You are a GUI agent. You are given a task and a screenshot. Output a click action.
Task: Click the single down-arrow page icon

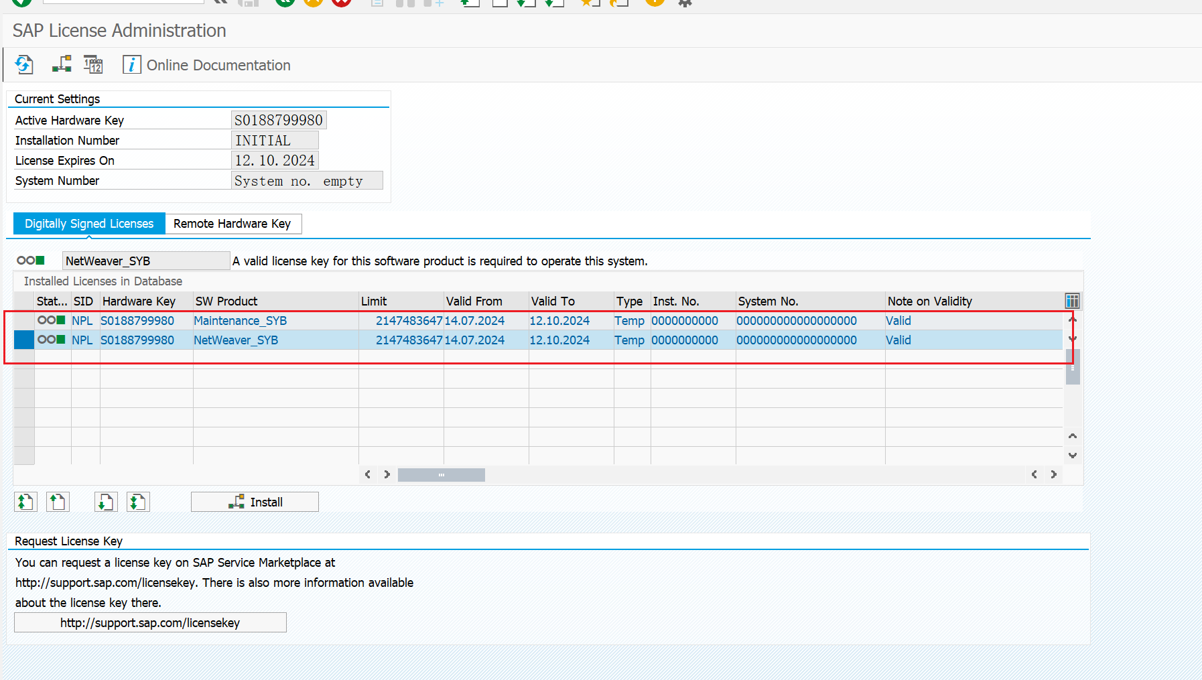(105, 502)
